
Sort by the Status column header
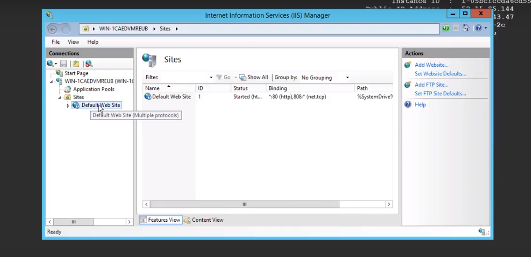[x=248, y=88]
